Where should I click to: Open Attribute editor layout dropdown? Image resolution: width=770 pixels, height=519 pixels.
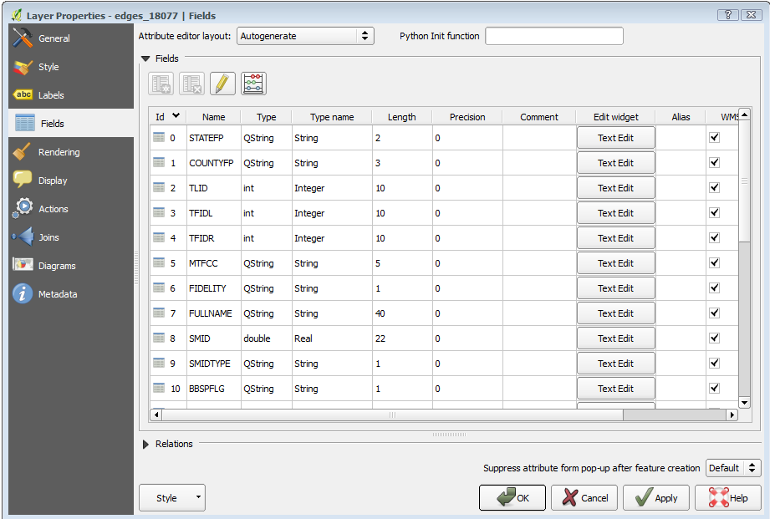[305, 36]
